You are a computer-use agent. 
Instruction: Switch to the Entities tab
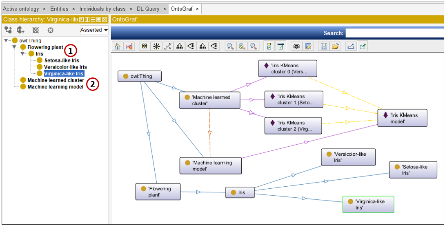59,9
